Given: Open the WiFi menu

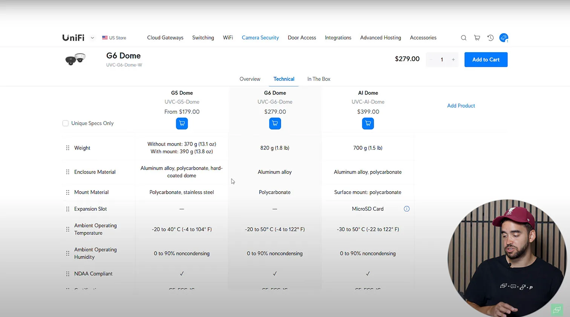Looking at the screenshot, I should [228, 38].
